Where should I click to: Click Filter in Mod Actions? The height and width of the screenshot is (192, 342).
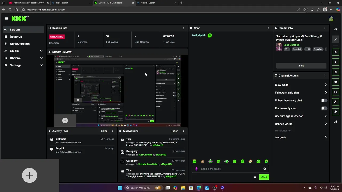tap(175, 131)
